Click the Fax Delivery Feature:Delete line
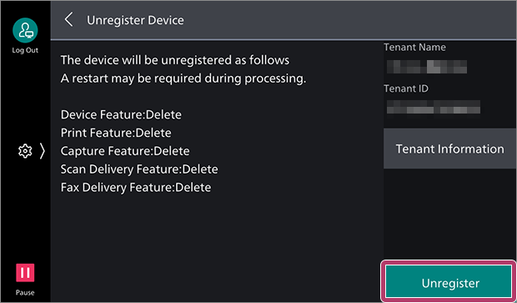Viewport: 517px width, 303px height. point(136,187)
